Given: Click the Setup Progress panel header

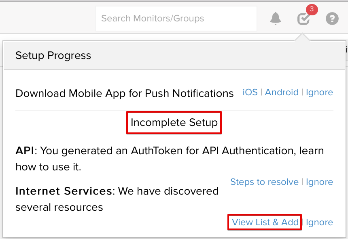Looking at the screenshot, I should pos(53,55).
